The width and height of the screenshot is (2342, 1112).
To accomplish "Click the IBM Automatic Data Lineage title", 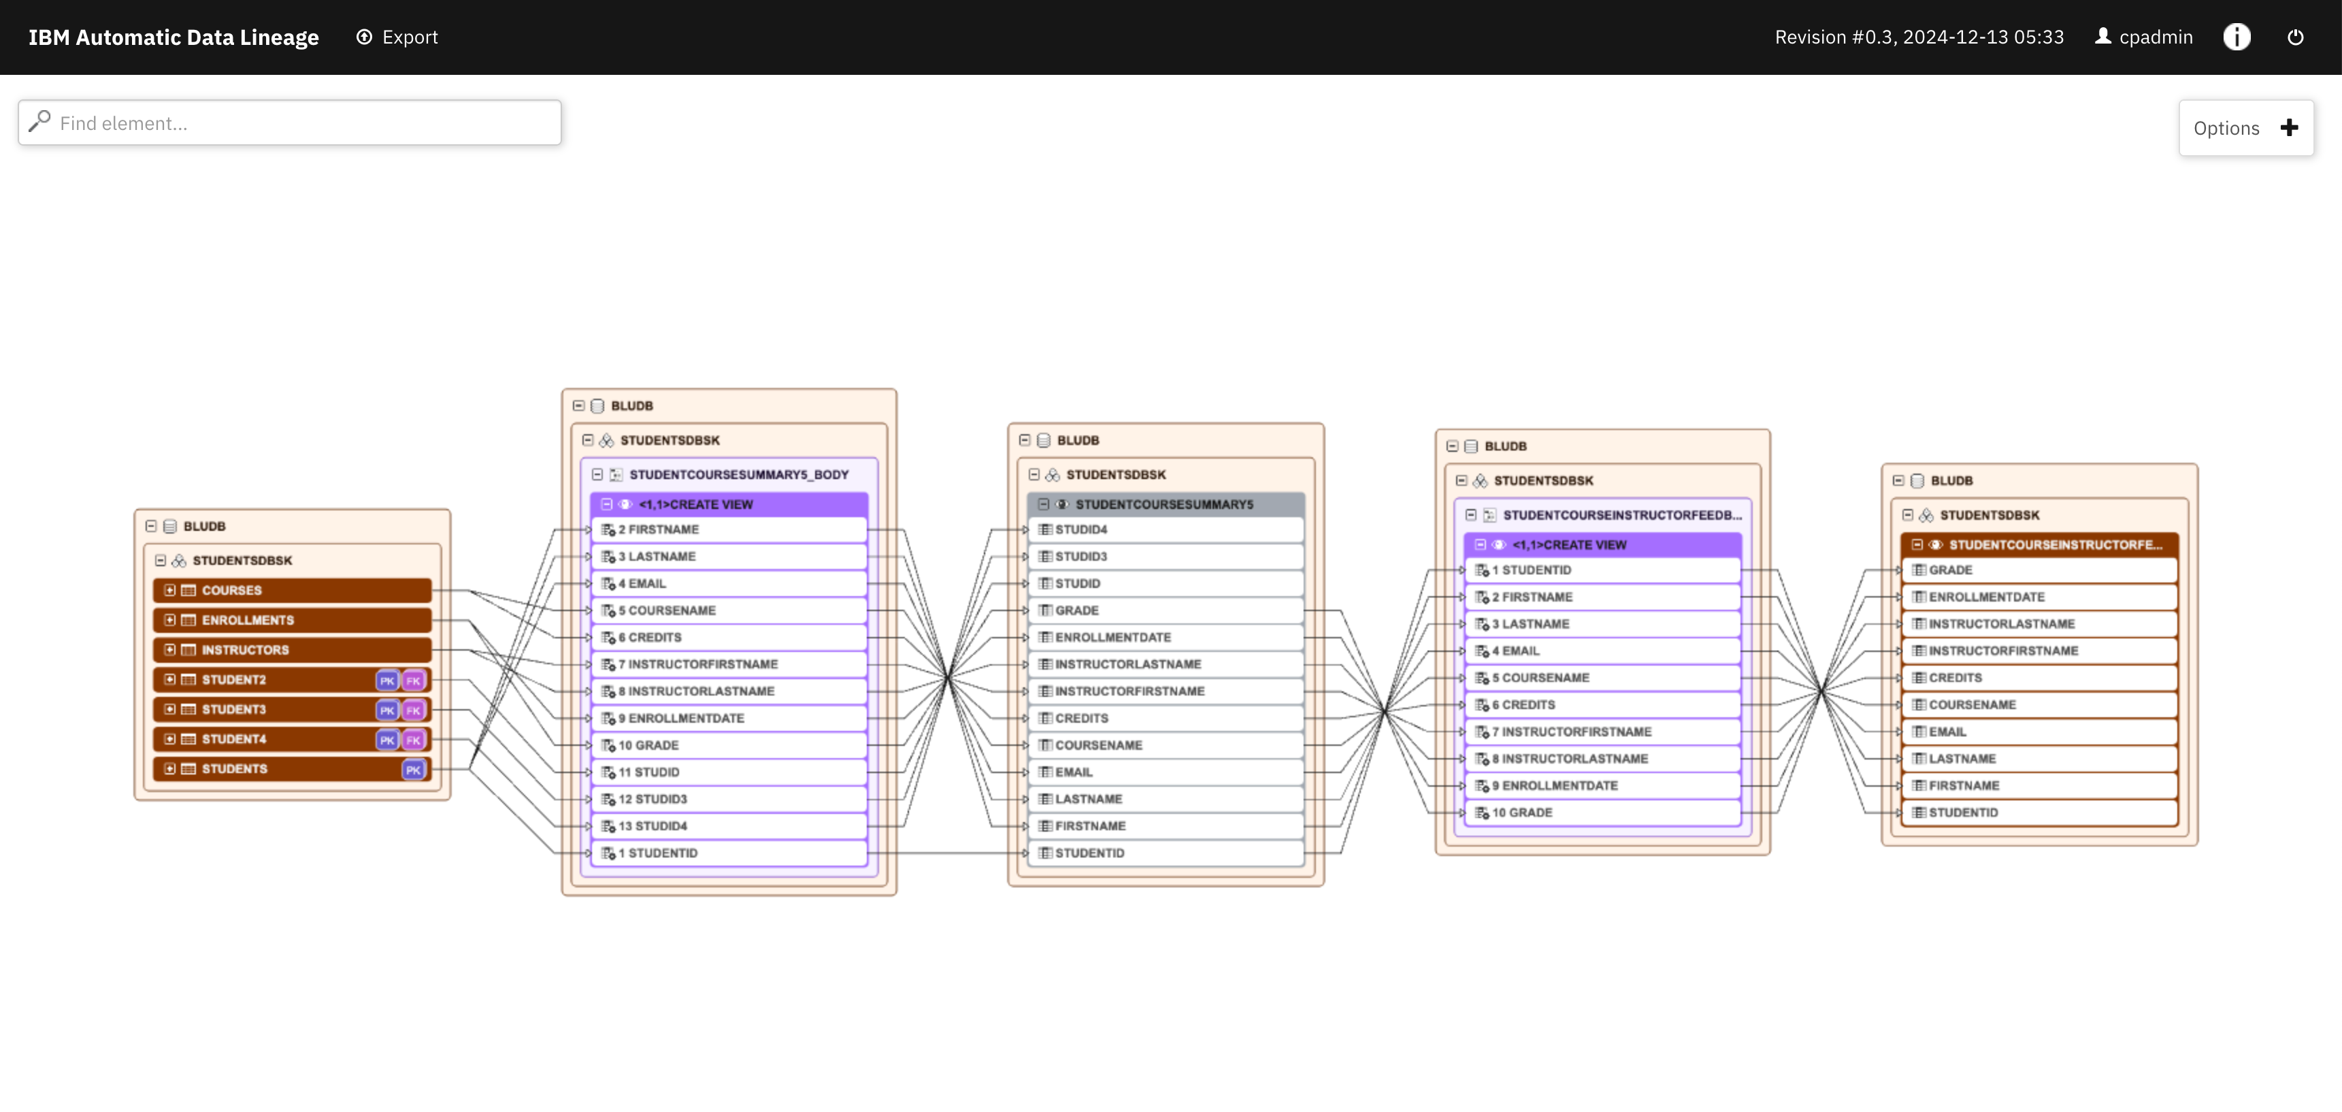I will 174,37.
